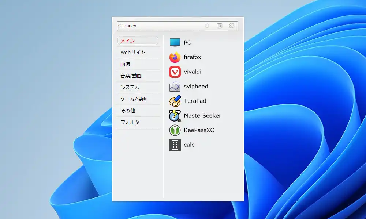This screenshot has width=366, height=219.
Task: Launch the firefox browser icon
Action: click(x=175, y=57)
